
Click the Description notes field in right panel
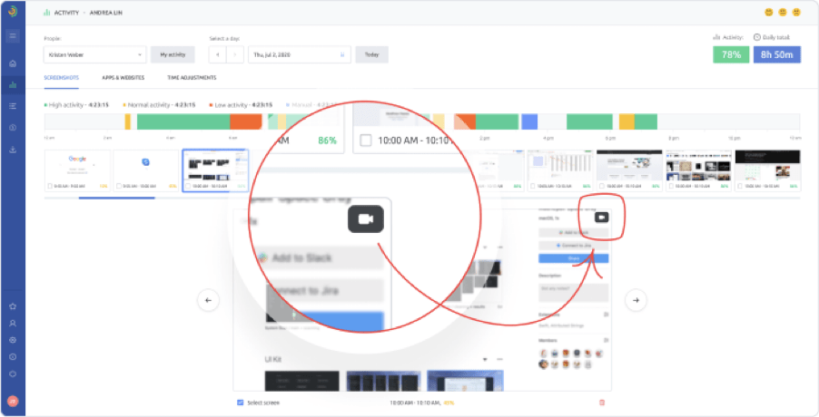(x=574, y=293)
